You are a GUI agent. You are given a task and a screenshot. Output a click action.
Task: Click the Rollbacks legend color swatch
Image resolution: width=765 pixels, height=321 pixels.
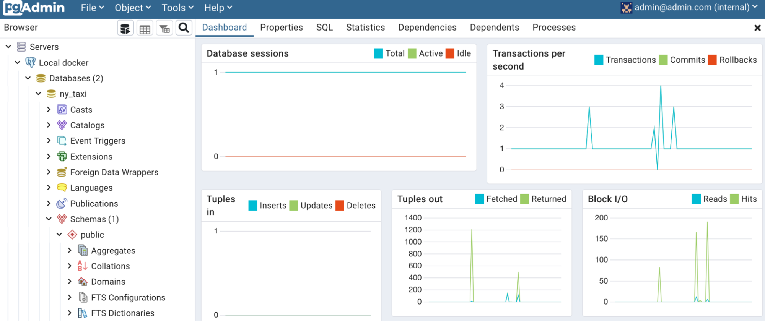(712, 60)
